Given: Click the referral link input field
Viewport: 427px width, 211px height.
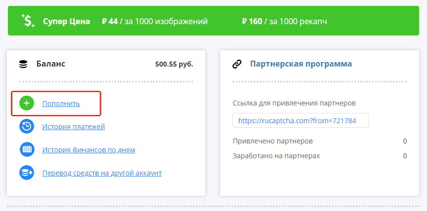Looking at the screenshot, I should point(301,120).
